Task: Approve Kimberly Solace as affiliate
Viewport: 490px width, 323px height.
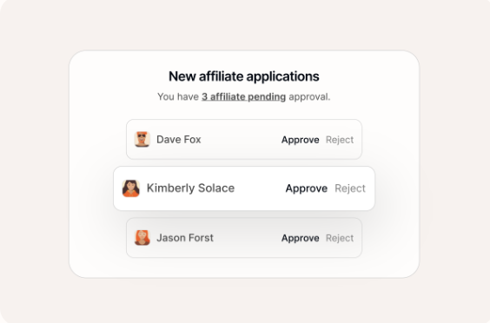Action: [307, 188]
